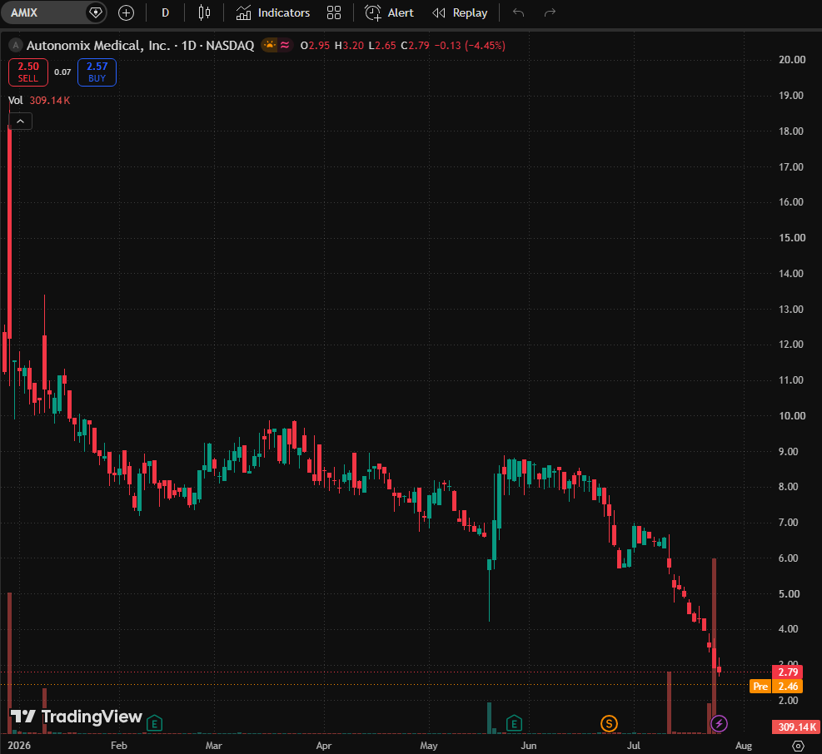Add a symbol with the plus icon
This screenshot has width=822, height=754.
point(126,12)
